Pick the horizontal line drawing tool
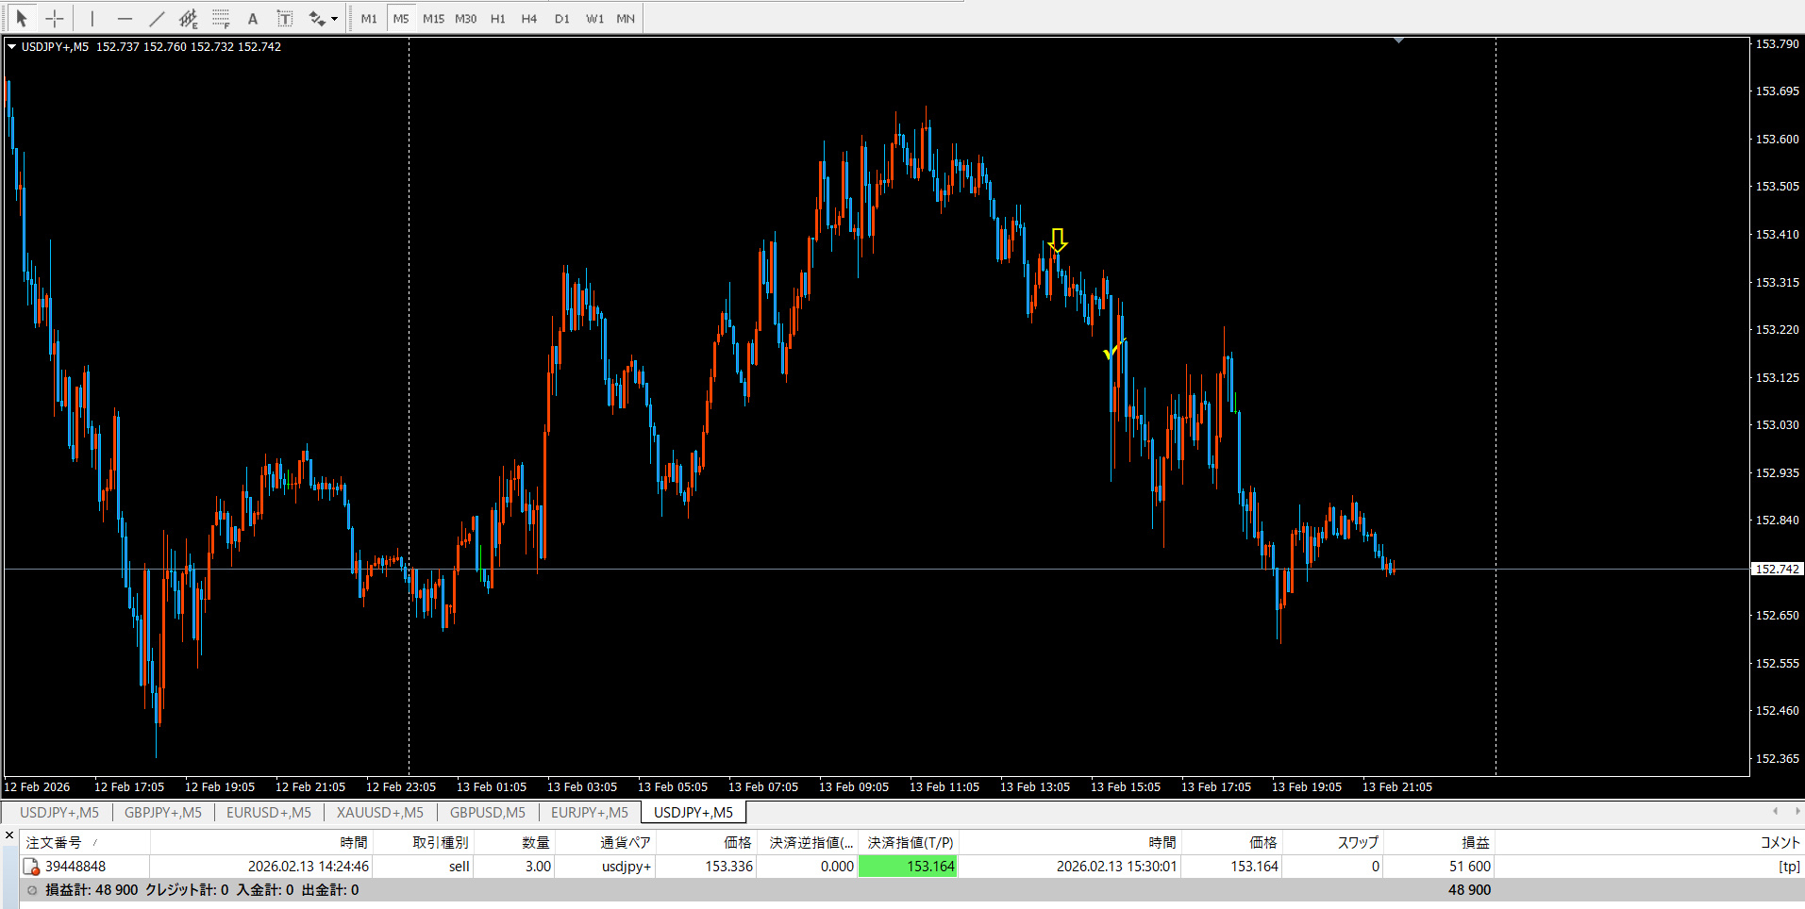This screenshot has width=1805, height=909. tap(125, 18)
